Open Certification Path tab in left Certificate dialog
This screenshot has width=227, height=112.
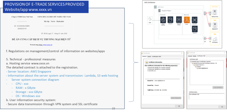pos(156,56)
